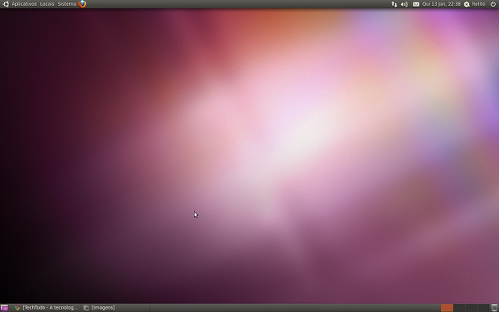Click the Show Desktop button

click(x=4, y=307)
